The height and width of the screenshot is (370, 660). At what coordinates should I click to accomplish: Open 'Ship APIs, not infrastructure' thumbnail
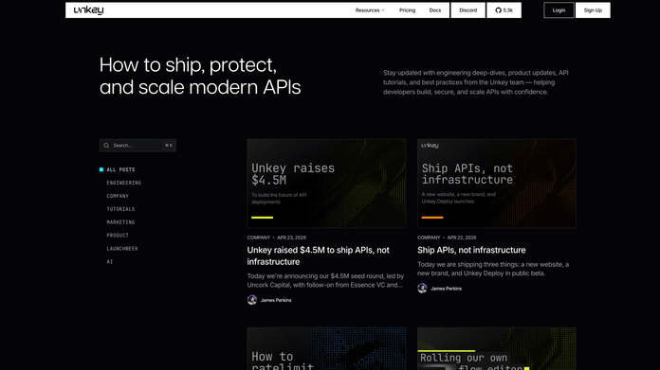point(497,184)
